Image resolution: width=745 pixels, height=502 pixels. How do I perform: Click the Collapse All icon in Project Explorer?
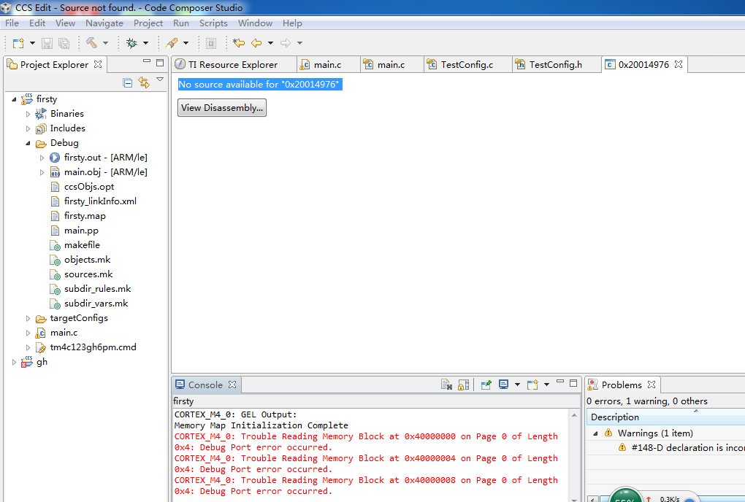[x=128, y=82]
